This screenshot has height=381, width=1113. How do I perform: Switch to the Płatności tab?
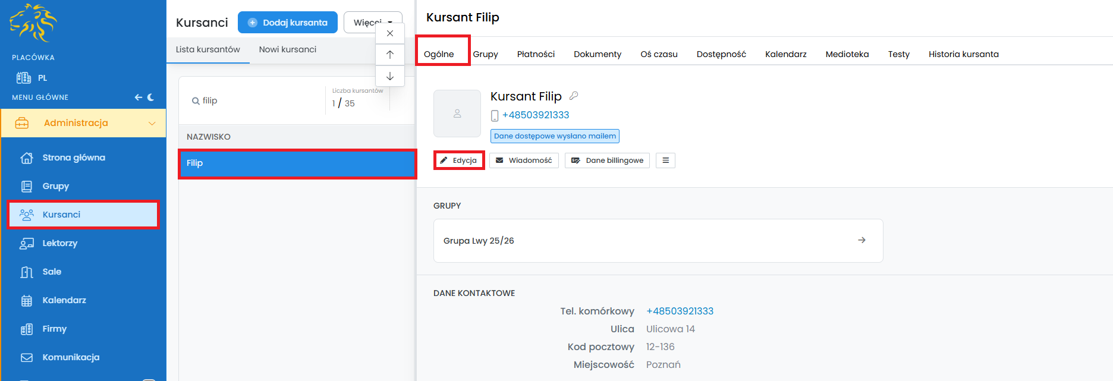point(535,54)
